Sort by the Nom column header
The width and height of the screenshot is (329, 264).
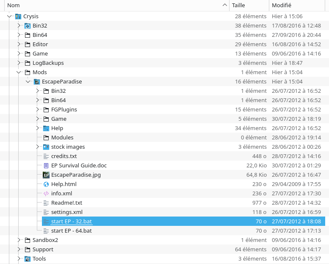(114, 5)
